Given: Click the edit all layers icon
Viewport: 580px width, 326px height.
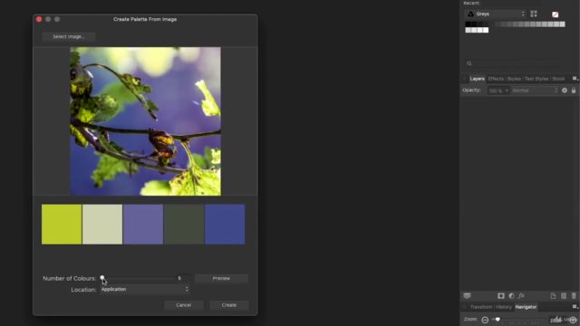Looking at the screenshot, I should 468,296.
